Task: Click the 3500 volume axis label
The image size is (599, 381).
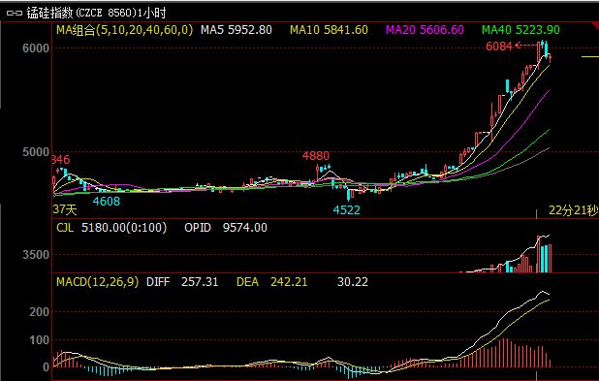Action: [36, 255]
